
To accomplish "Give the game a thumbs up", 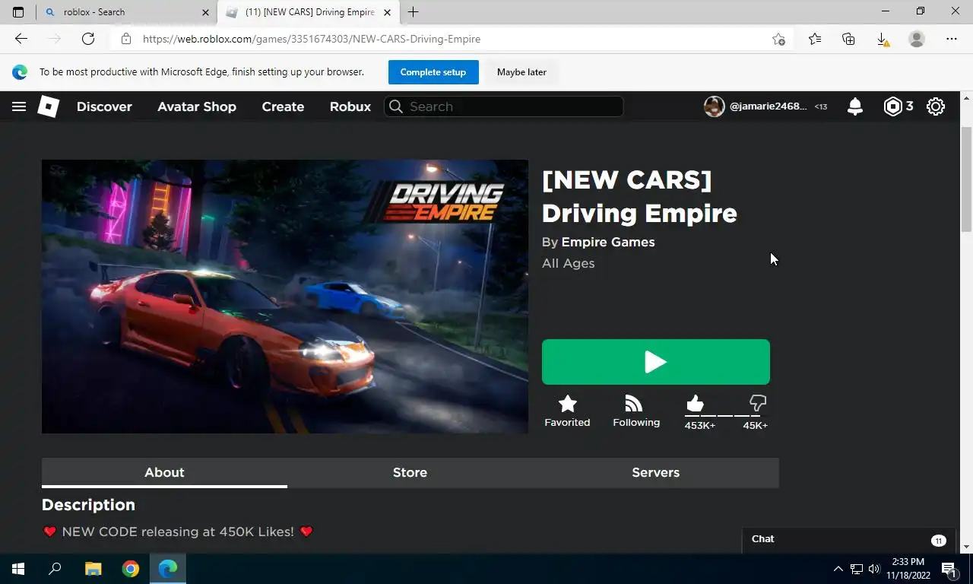I will pos(695,403).
